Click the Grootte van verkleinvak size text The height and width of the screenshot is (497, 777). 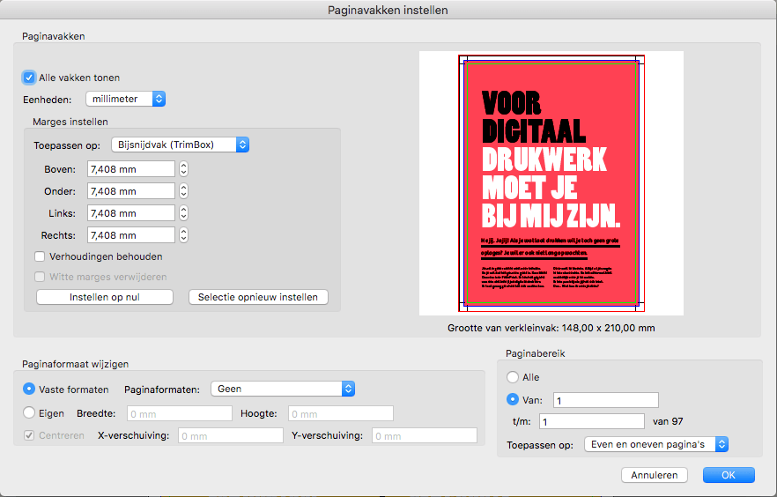[x=551, y=328]
